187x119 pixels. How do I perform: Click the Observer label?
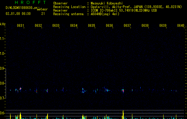(x=60, y=3)
